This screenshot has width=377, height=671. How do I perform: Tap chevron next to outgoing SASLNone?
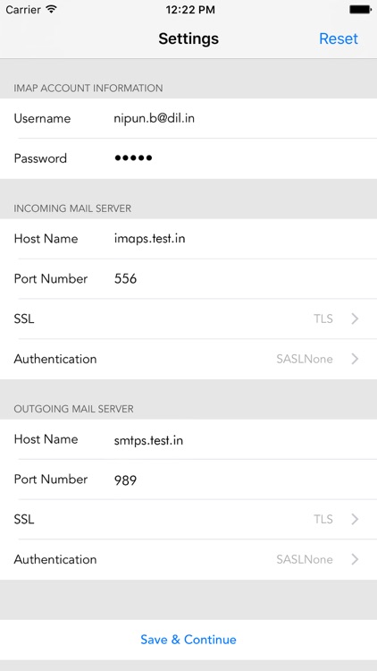coord(355,560)
